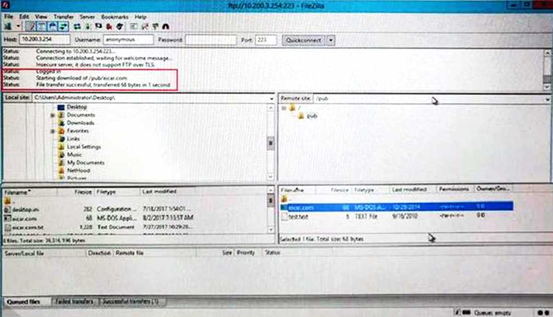The image size is (553, 317).
Task: Select Downloads folder in local tree
Action: pyautogui.click(x=80, y=123)
